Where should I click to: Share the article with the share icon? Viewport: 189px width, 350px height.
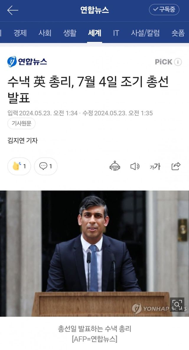[x=176, y=166]
